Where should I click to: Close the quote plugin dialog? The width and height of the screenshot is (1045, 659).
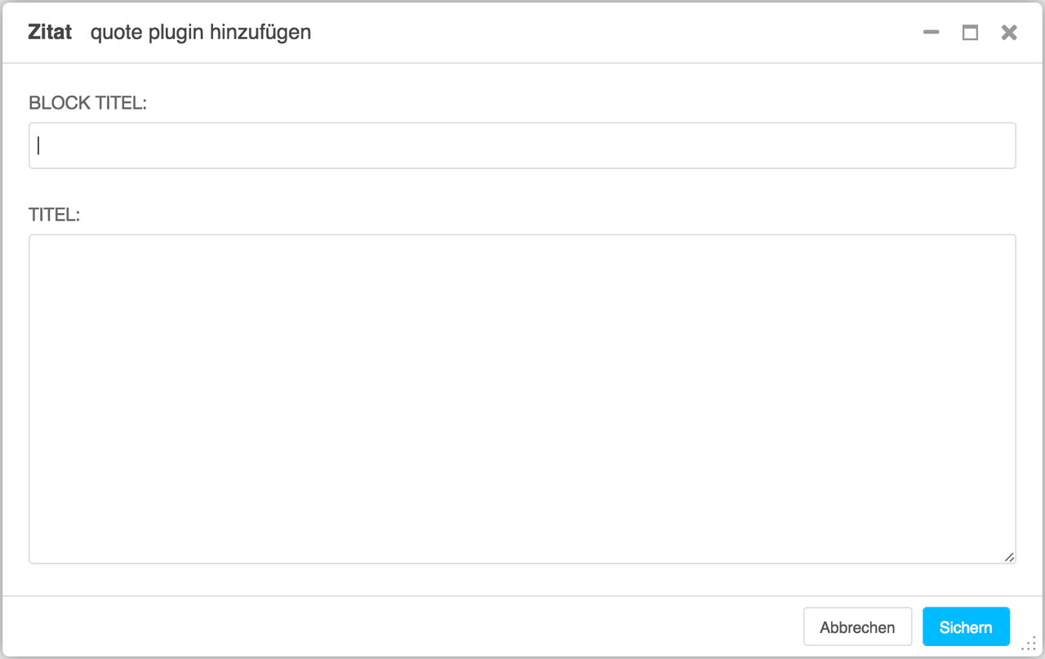pos(1009,33)
